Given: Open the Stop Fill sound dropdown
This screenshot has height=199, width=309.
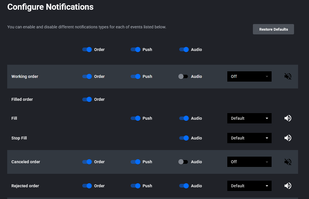Looking at the screenshot, I should [x=249, y=138].
